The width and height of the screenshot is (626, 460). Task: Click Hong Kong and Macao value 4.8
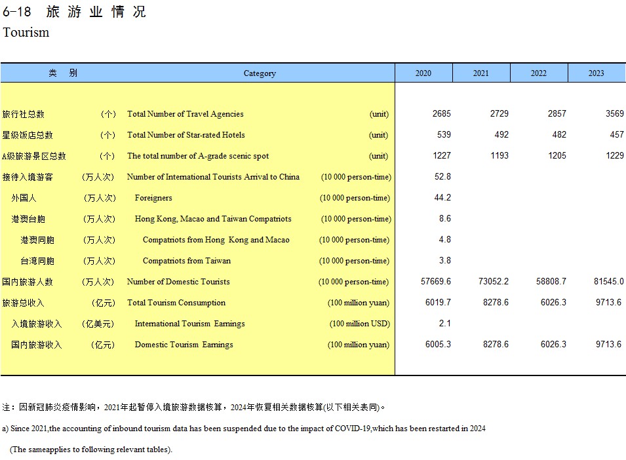click(x=445, y=239)
